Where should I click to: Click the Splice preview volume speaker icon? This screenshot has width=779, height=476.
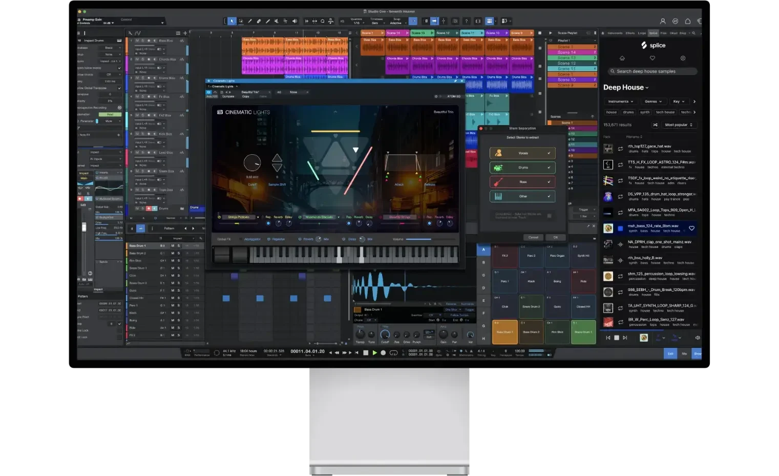pos(697,338)
